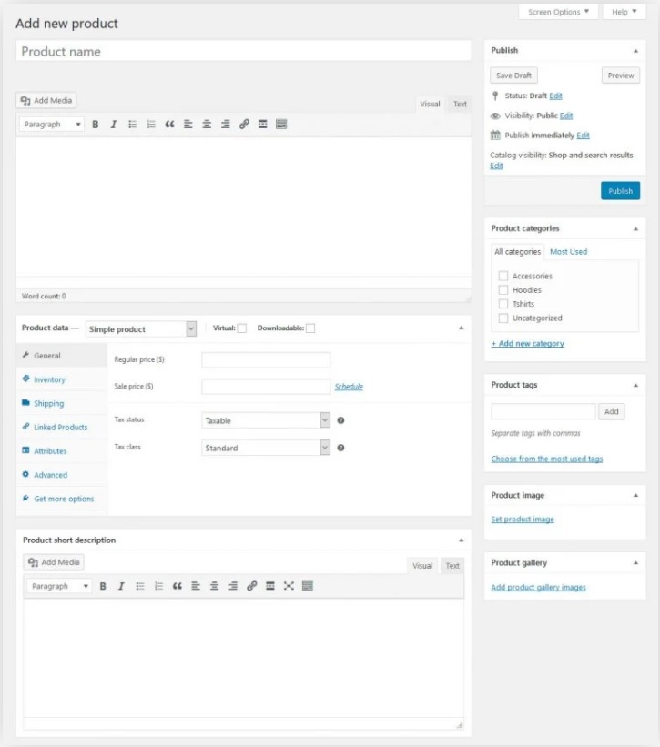Tick the Downloadable checkbox
Viewport: 660px width, 747px height.
click(310, 328)
